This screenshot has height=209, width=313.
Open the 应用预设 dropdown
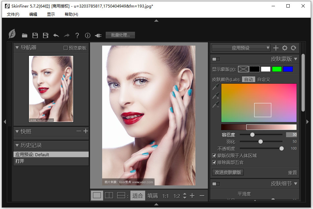click(241, 48)
